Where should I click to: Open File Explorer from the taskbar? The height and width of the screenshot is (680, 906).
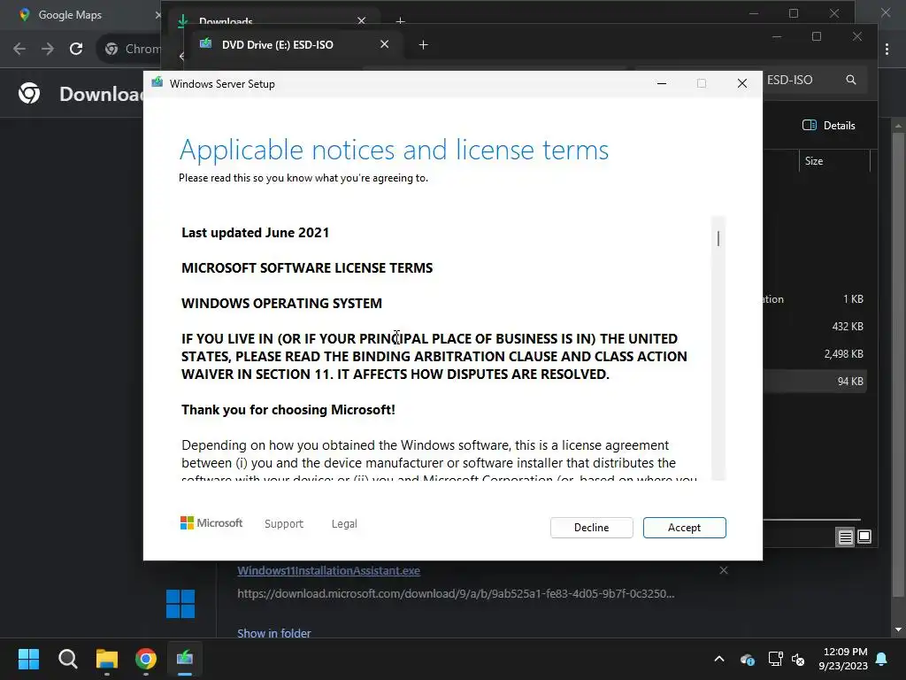107,659
